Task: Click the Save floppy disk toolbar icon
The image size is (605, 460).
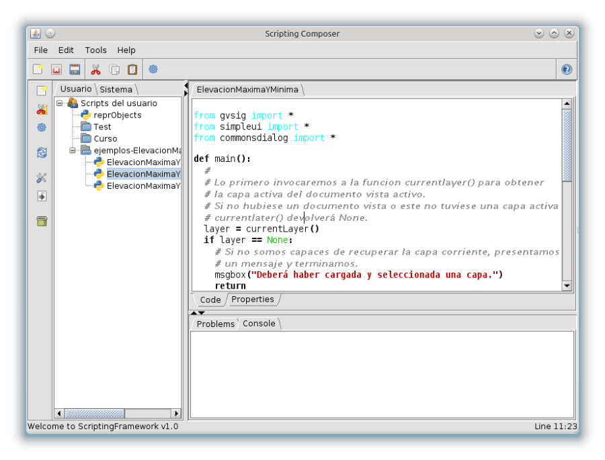Action: [x=75, y=69]
